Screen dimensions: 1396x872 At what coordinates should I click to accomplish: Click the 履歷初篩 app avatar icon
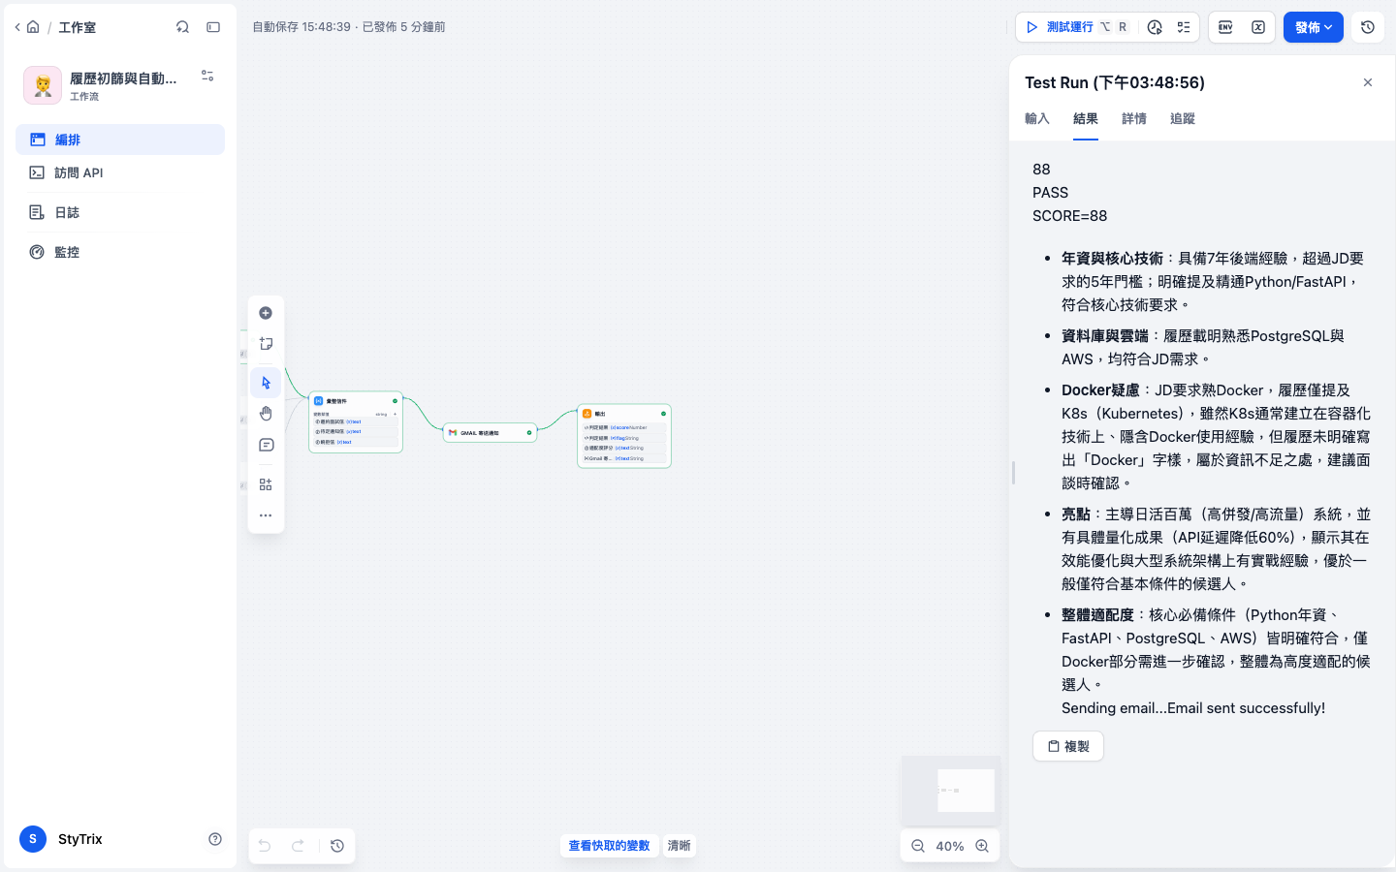[x=43, y=85]
